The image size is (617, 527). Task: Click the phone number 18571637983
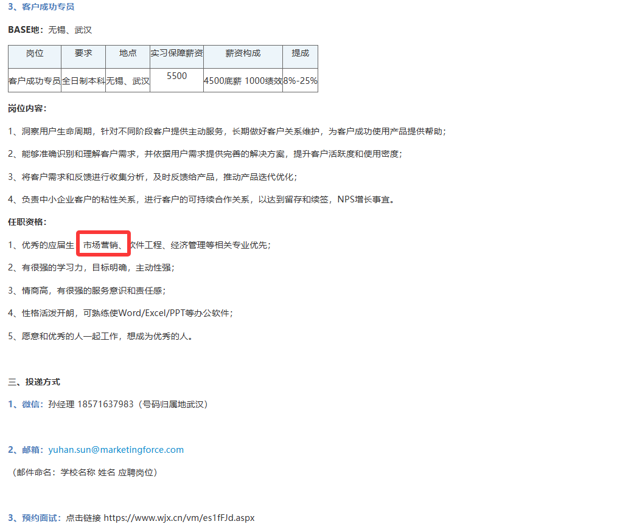tap(105, 404)
